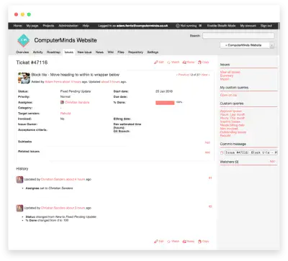Click the avatar on history update #2
This screenshot has height=261, width=288.
click(x=19, y=208)
